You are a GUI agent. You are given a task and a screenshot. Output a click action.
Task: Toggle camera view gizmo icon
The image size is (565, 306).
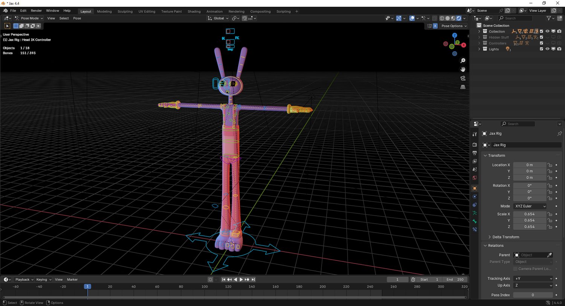463,78
